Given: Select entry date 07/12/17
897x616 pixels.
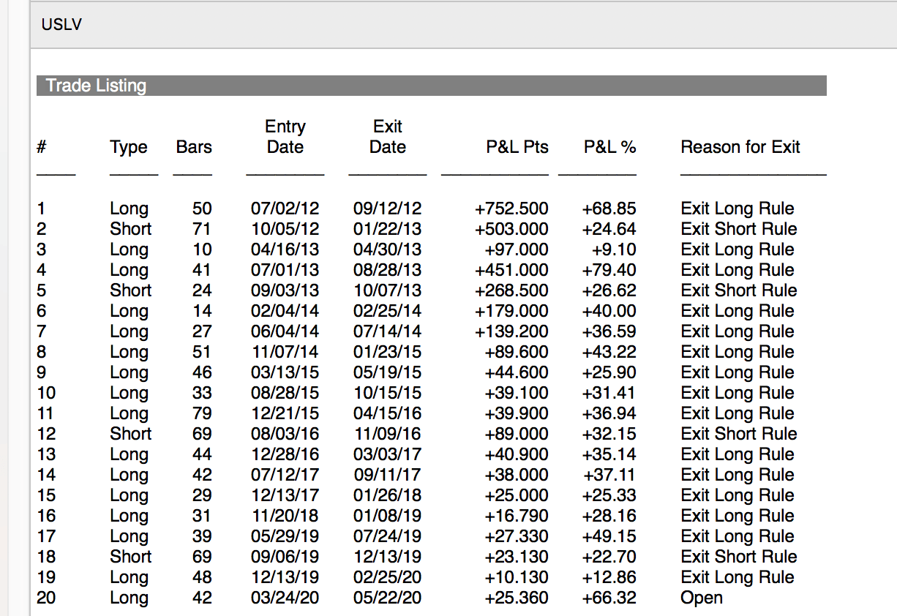Looking at the screenshot, I should [285, 475].
